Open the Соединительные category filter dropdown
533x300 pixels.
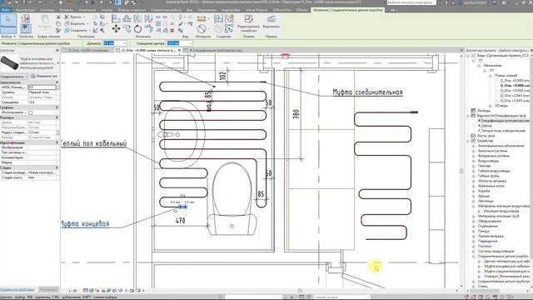(14, 76)
